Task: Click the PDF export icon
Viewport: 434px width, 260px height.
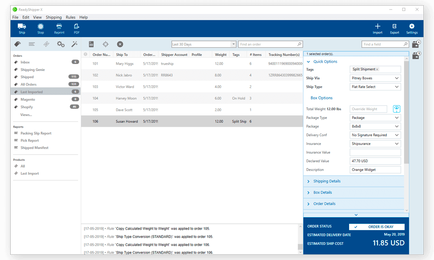Action: (77, 26)
